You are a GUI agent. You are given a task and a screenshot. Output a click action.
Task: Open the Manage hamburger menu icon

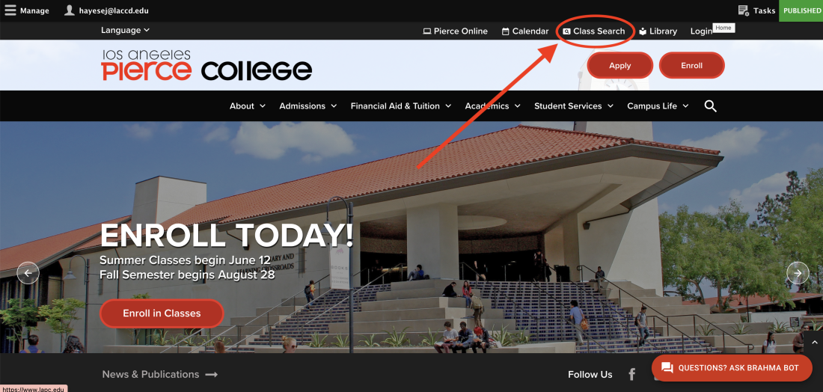click(10, 10)
